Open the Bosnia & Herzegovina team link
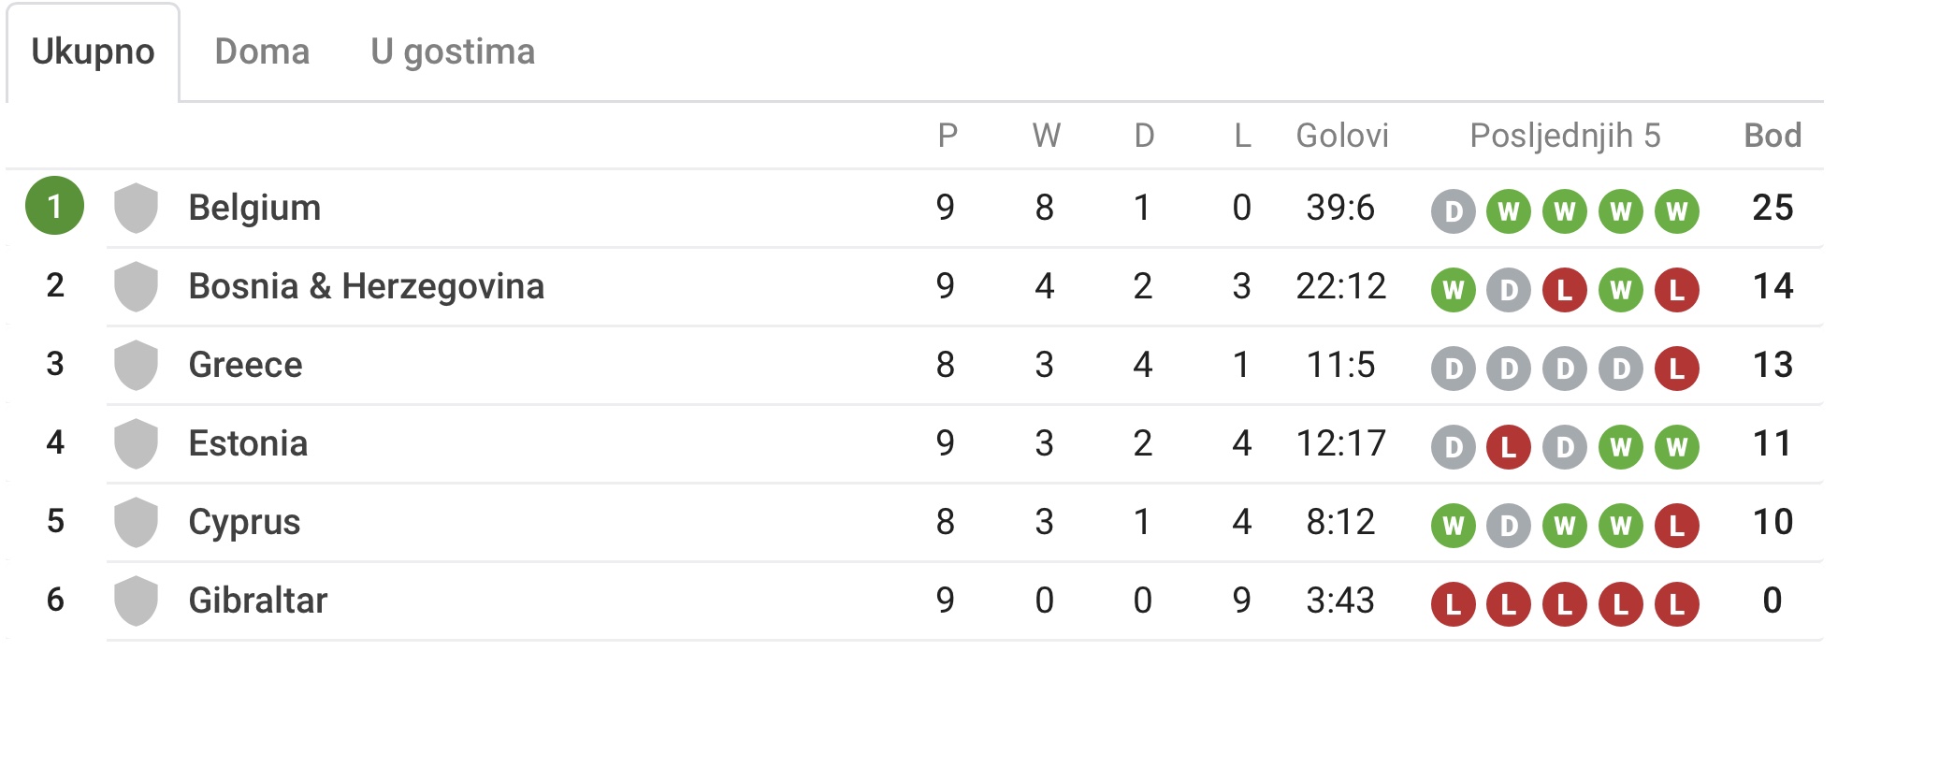 click(366, 286)
